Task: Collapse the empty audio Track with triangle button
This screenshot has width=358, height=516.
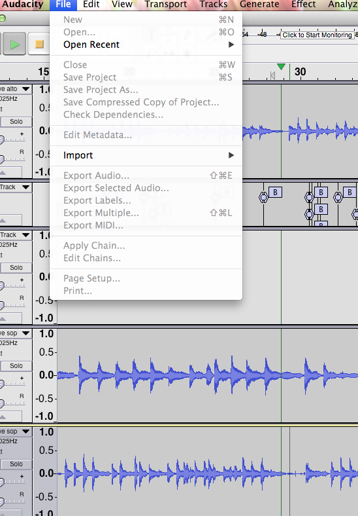Action: 3,318
